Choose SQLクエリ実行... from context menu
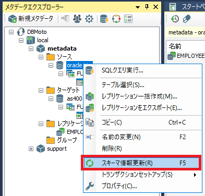The image size is (205, 196). 142,70
